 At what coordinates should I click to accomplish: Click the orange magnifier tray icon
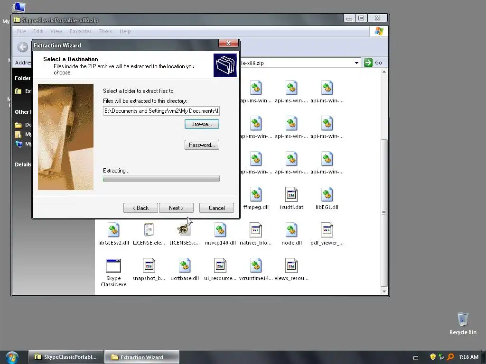[x=450, y=357]
